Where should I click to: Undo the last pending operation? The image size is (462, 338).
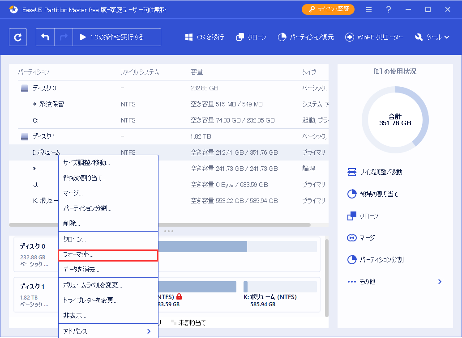pyautogui.click(x=45, y=37)
